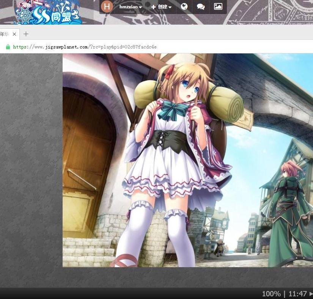Click the orange H user avatar
This screenshot has width=313, height=299.
point(107,6)
